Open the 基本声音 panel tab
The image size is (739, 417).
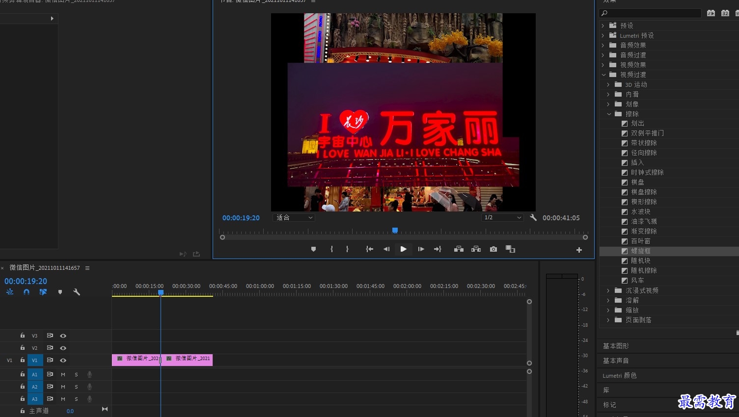[616, 361]
